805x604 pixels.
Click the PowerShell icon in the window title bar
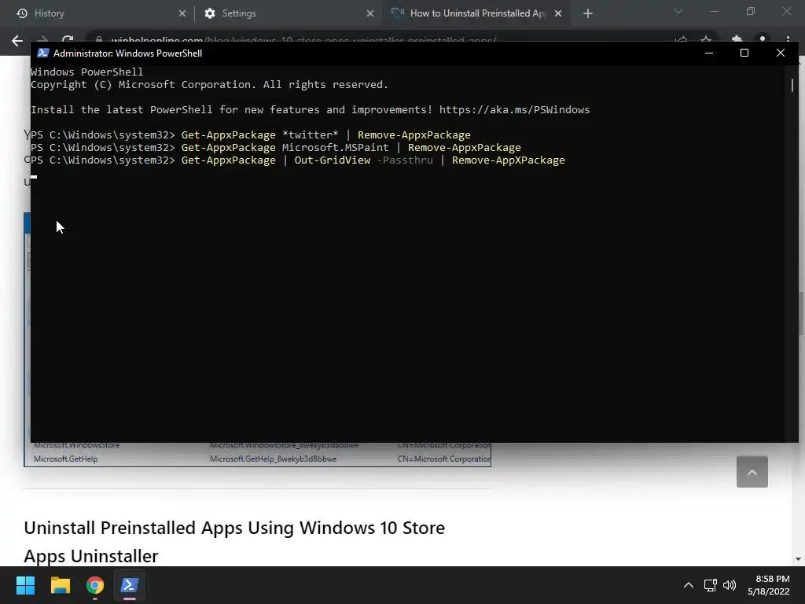pyautogui.click(x=43, y=53)
